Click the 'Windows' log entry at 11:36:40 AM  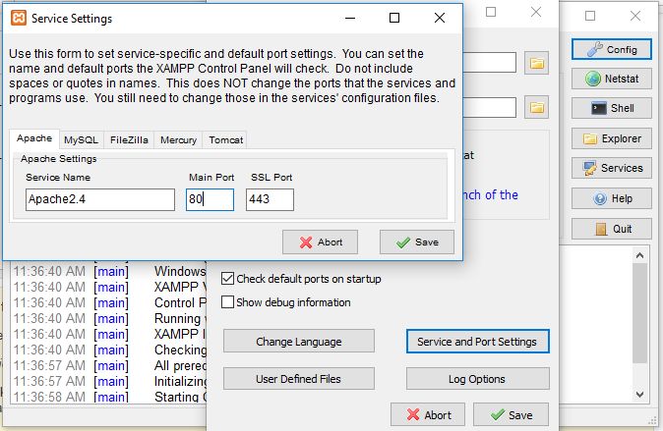(x=109, y=271)
